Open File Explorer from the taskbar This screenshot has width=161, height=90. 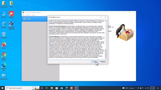click(52, 88)
